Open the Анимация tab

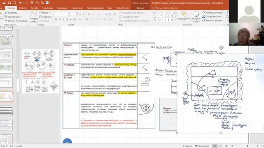[62, 8]
